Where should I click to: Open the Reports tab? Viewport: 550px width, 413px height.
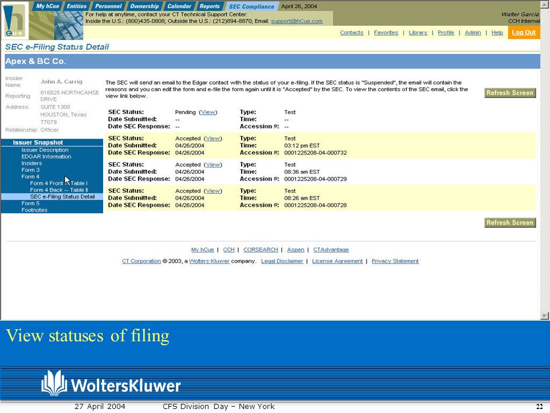pyautogui.click(x=210, y=6)
